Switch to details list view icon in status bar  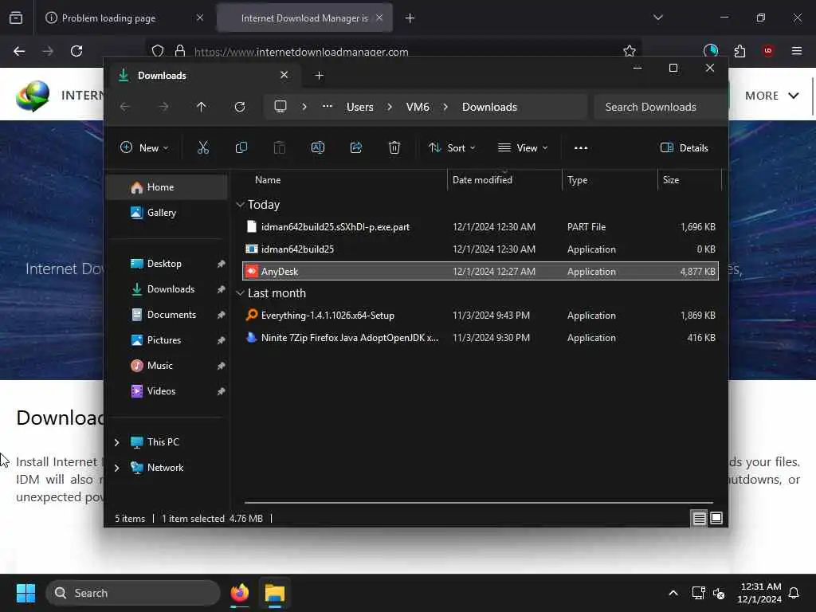click(x=699, y=518)
